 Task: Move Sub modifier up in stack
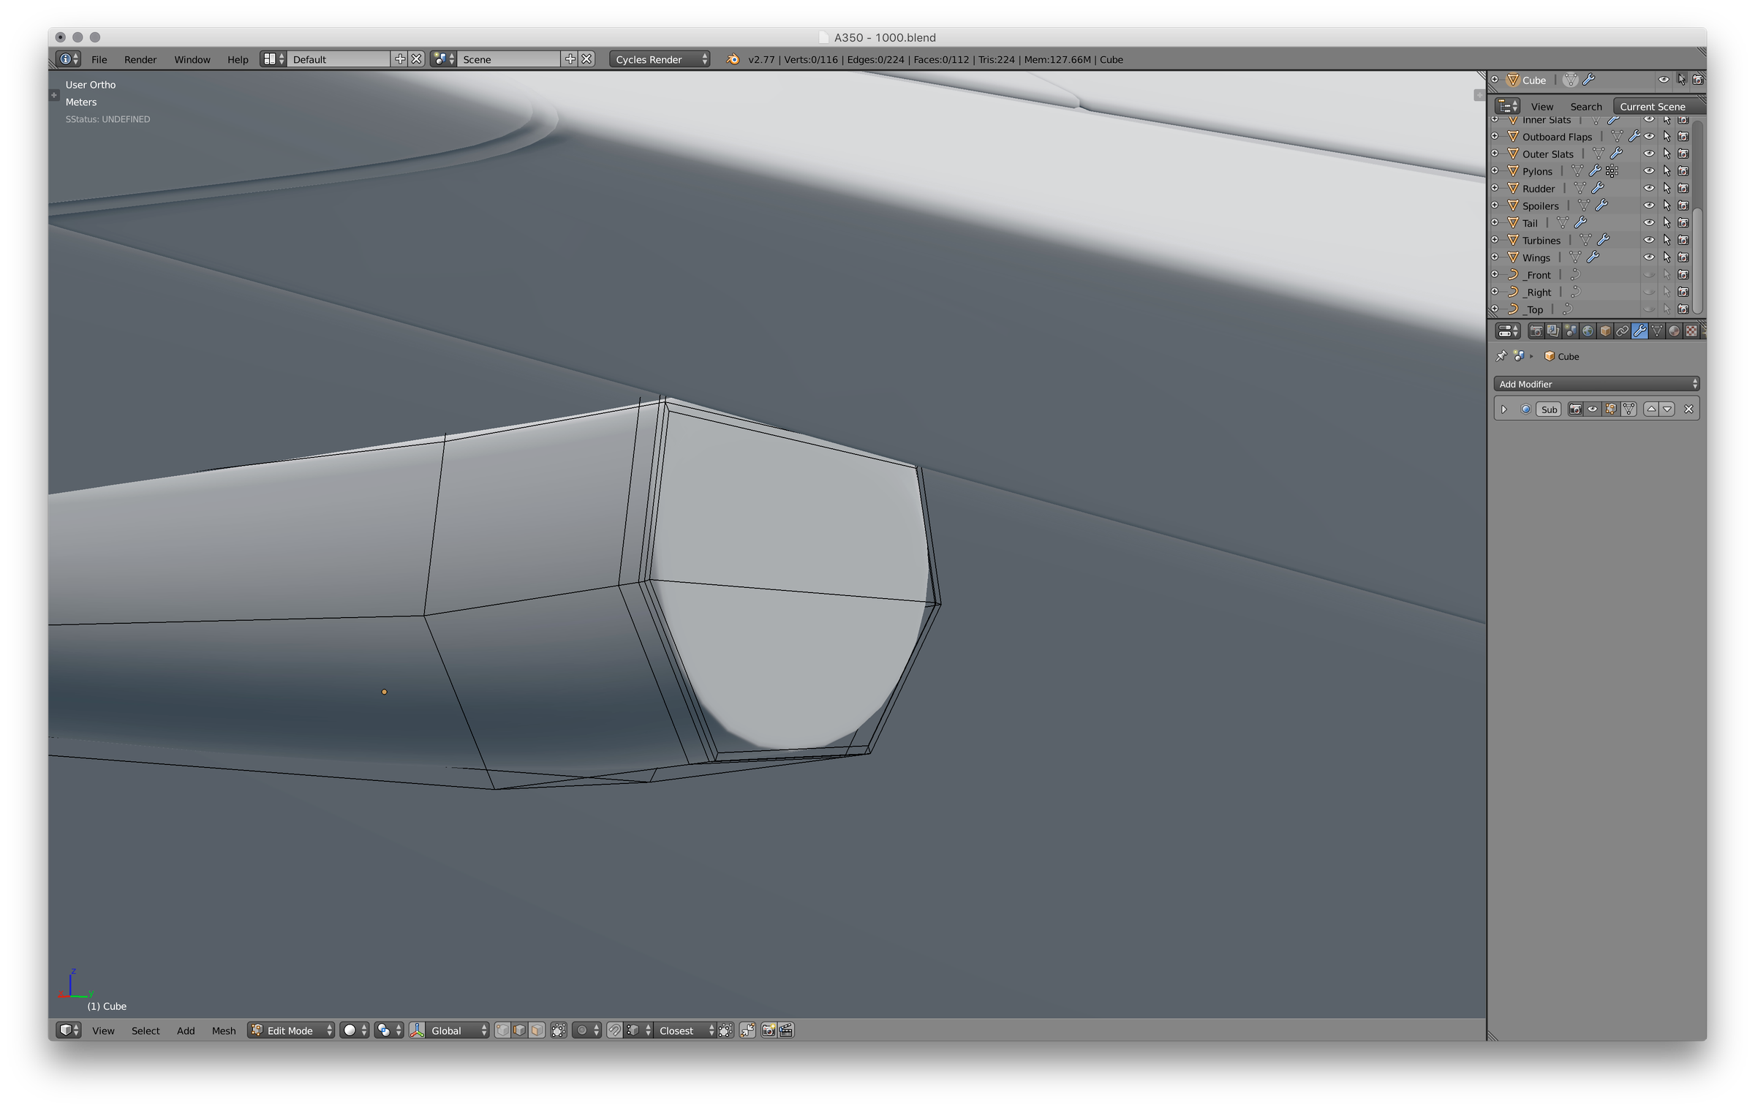(1651, 409)
